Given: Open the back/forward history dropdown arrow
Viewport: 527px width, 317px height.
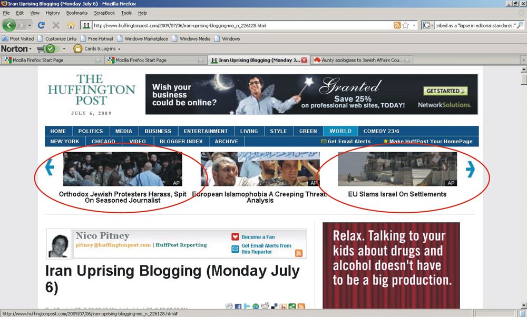Looking at the screenshot, I should coord(30,25).
